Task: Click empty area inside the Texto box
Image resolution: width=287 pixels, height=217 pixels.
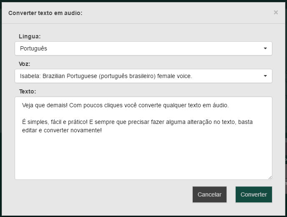Action: 143,156
